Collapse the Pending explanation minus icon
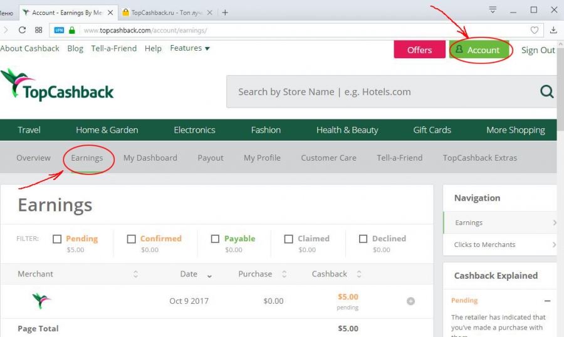 (x=547, y=301)
